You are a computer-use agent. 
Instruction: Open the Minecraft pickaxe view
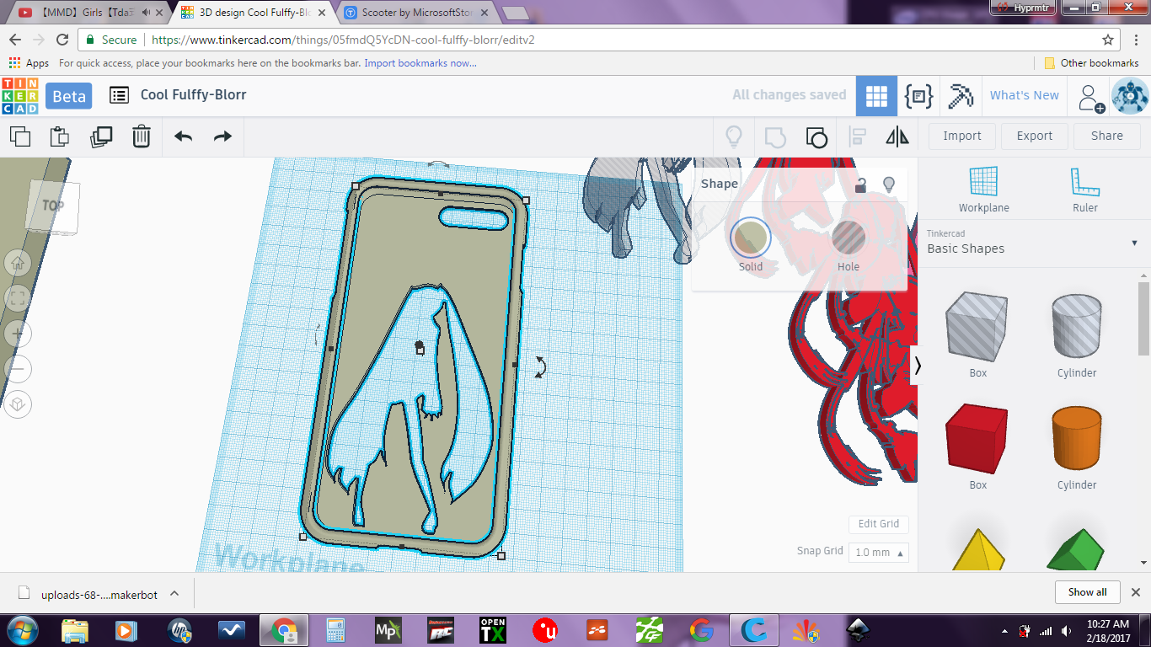click(x=961, y=96)
